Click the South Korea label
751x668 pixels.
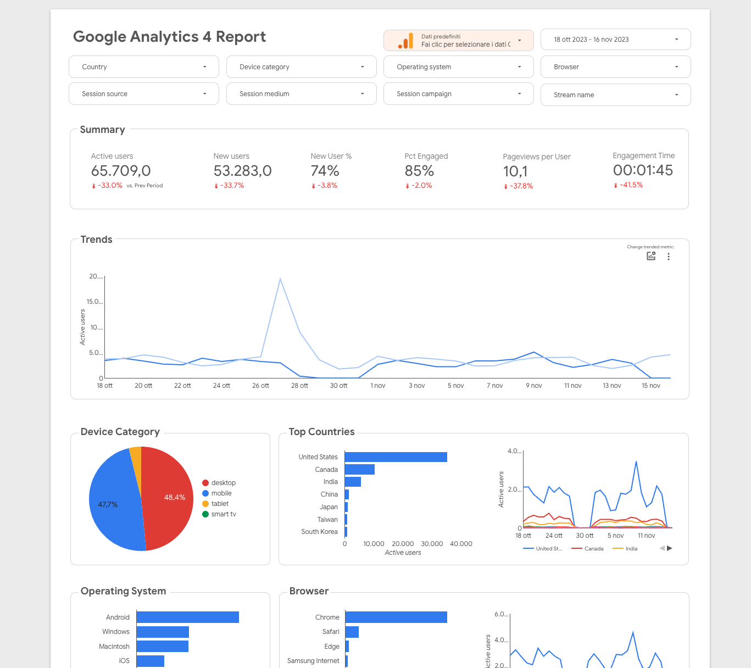pyautogui.click(x=319, y=532)
